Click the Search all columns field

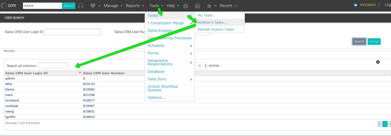click(x=53, y=66)
